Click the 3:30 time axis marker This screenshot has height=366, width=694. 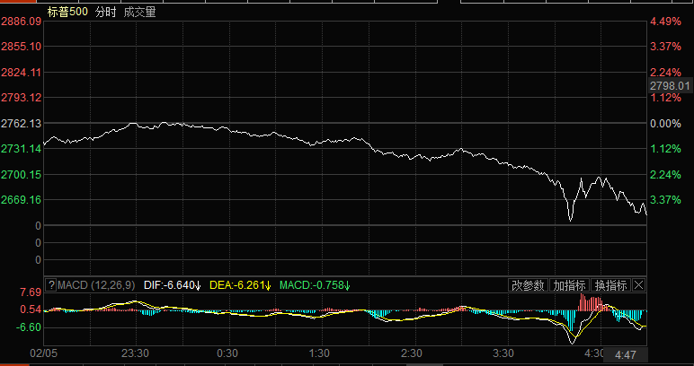tap(503, 354)
